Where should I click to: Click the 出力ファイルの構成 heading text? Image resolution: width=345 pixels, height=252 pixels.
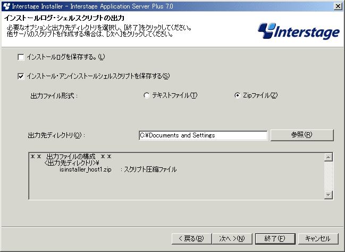tap(71, 157)
